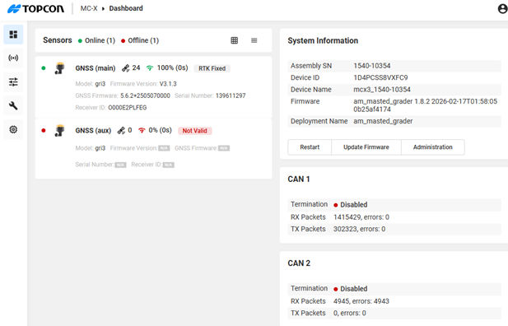The width and height of the screenshot is (508, 326).
Task: Open the wrench tools sidebar icon
Action: (x=13, y=105)
